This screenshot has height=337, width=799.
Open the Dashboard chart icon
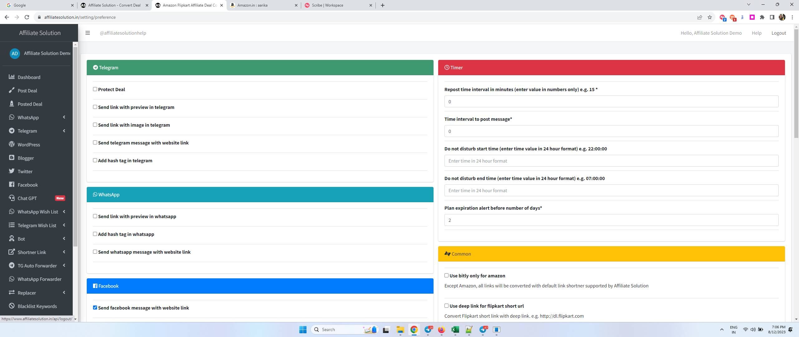point(12,77)
